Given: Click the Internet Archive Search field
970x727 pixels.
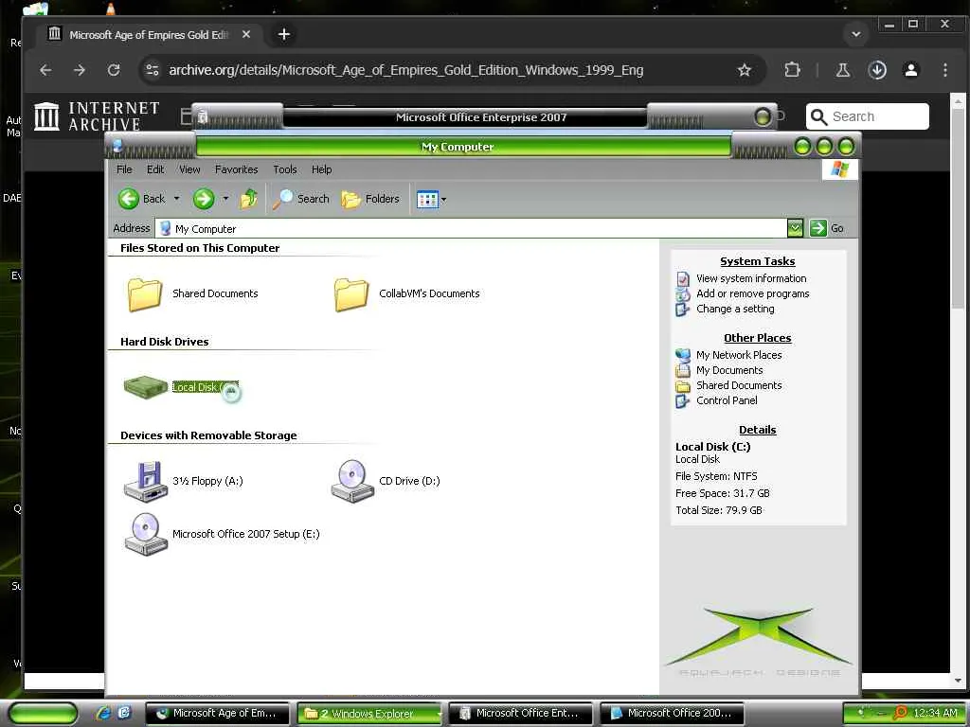Looking at the screenshot, I should click(x=868, y=116).
